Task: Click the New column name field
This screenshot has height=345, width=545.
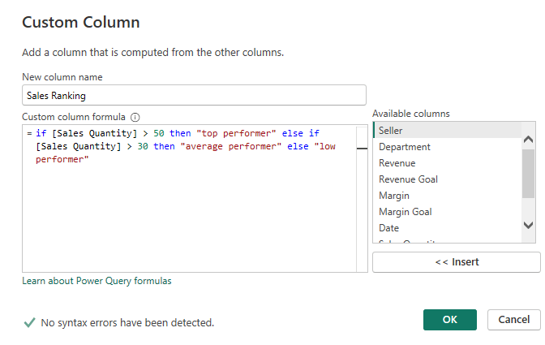Action: (194, 95)
